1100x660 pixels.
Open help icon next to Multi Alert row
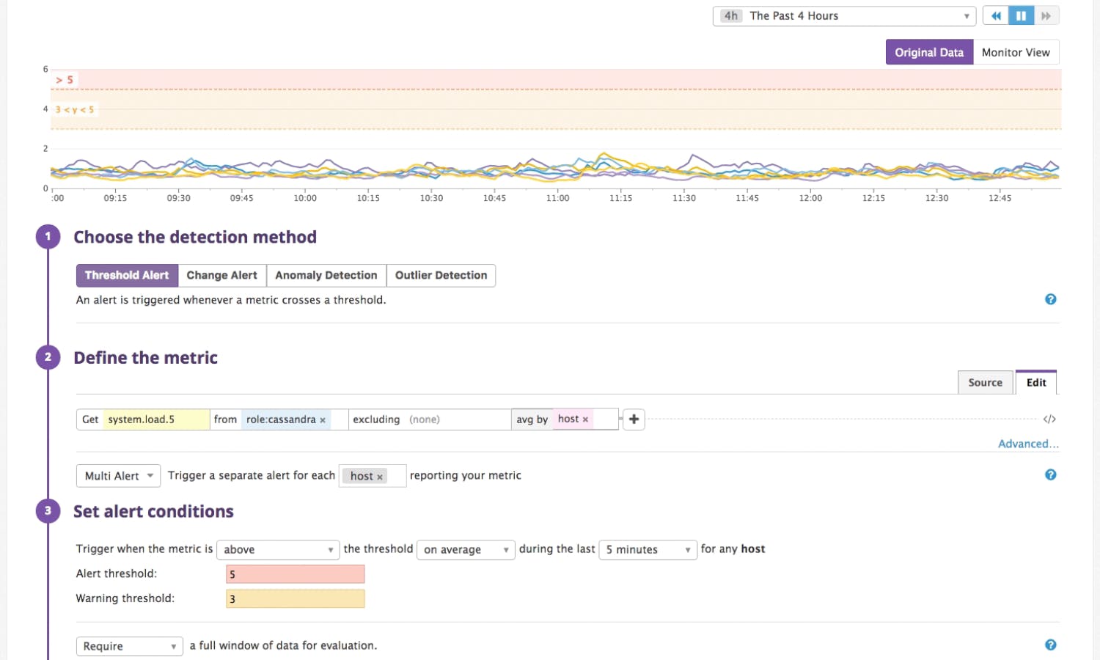coord(1050,475)
